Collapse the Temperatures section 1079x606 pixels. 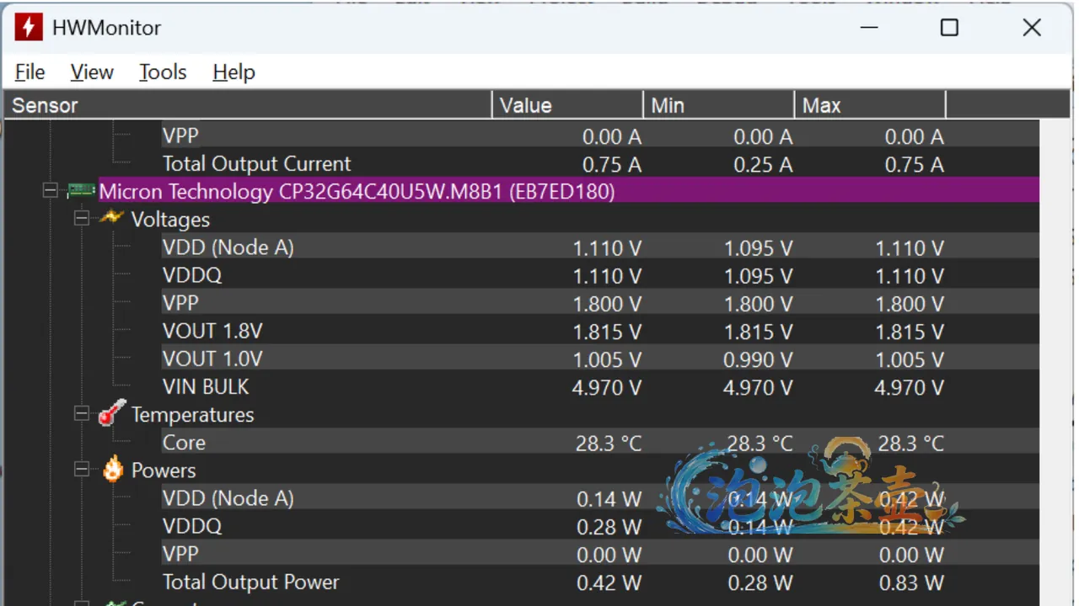81,414
